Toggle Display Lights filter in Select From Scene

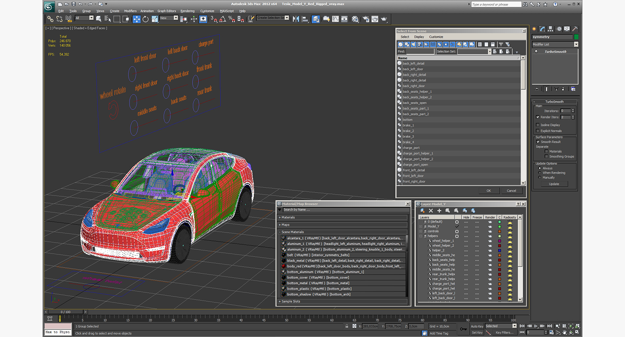pyautogui.click(x=413, y=44)
